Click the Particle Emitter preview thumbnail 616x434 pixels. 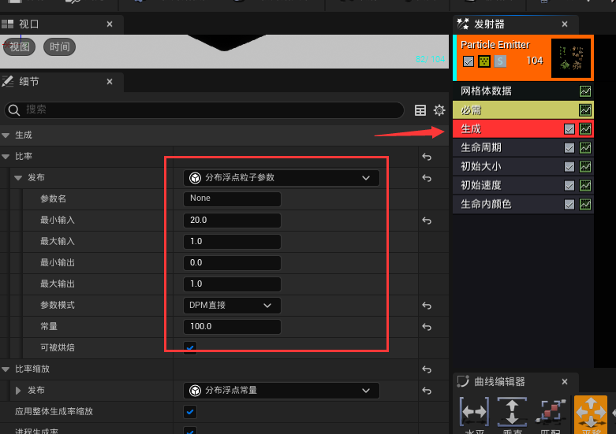[571, 58]
